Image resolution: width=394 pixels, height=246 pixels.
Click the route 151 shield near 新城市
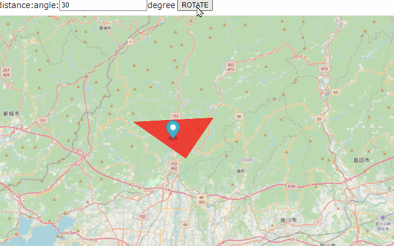click(x=42, y=120)
